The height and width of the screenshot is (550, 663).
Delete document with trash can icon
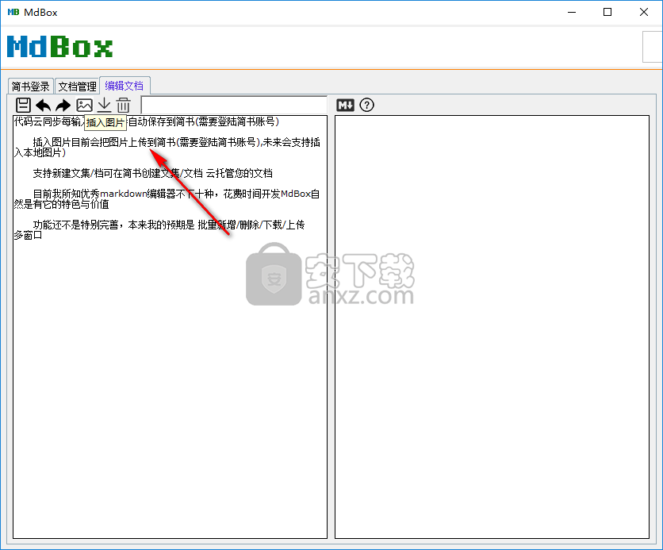click(124, 105)
